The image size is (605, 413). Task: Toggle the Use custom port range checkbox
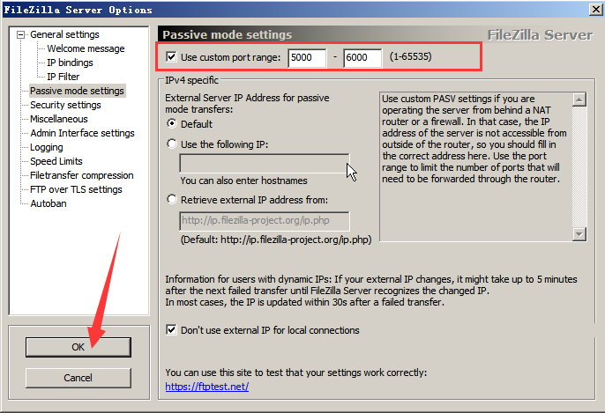tap(171, 57)
